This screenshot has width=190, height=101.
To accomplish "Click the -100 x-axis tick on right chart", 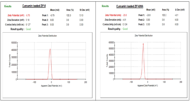I will [131, 82].
